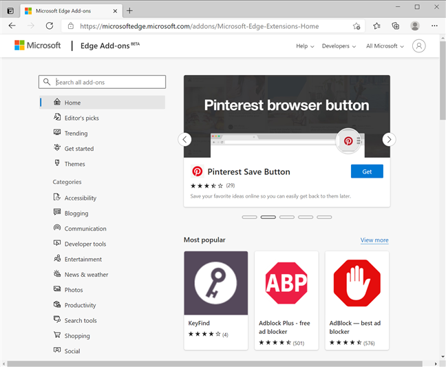The image size is (446, 367).
Task: Show next carousel slide
Action: (x=389, y=140)
